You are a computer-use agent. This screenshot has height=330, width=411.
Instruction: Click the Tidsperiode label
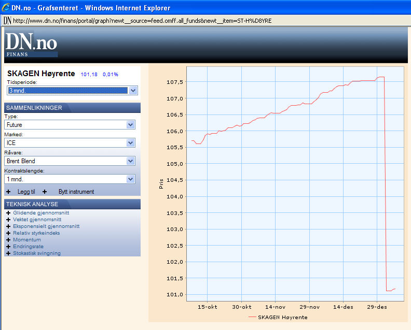click(22, 82)
